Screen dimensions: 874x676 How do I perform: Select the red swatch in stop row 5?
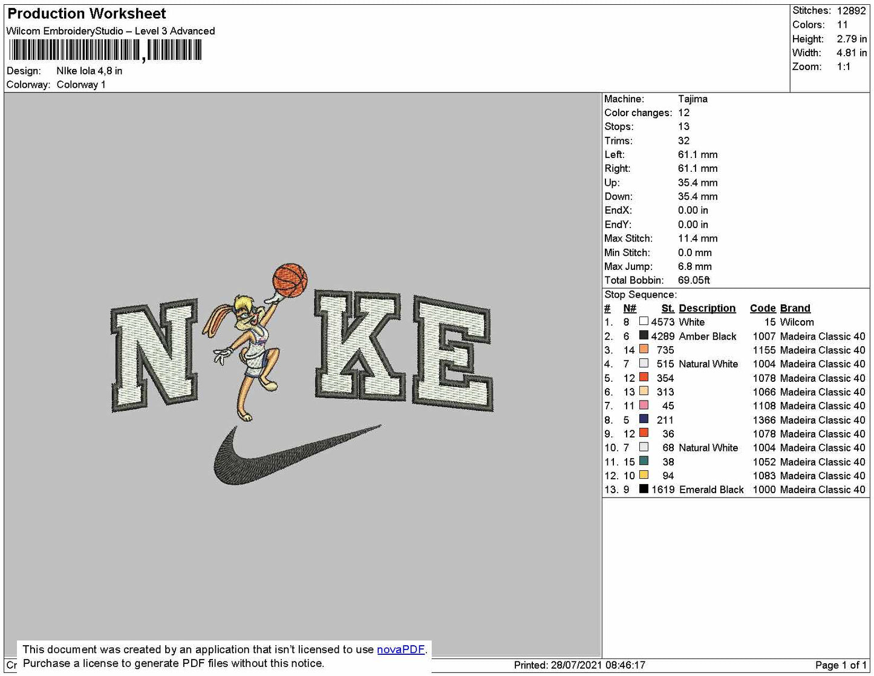tap(644, 378)
